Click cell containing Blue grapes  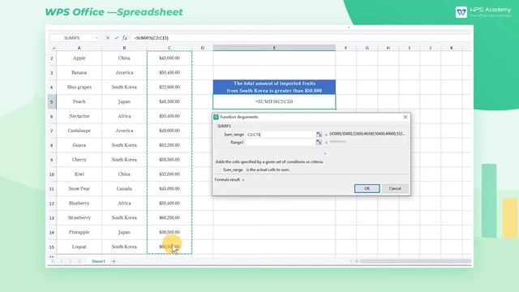(79, 87)
